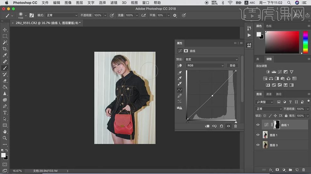Switch to the 通道 tab
311x174 pixels.
click(x=269, y=94)
